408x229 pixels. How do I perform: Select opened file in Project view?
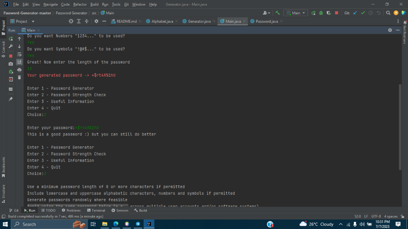click(71, 21)
